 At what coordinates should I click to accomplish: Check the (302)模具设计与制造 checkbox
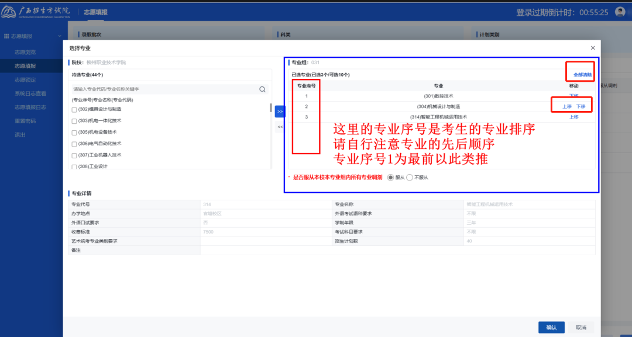pyautogui.click(x=74, y=110)
